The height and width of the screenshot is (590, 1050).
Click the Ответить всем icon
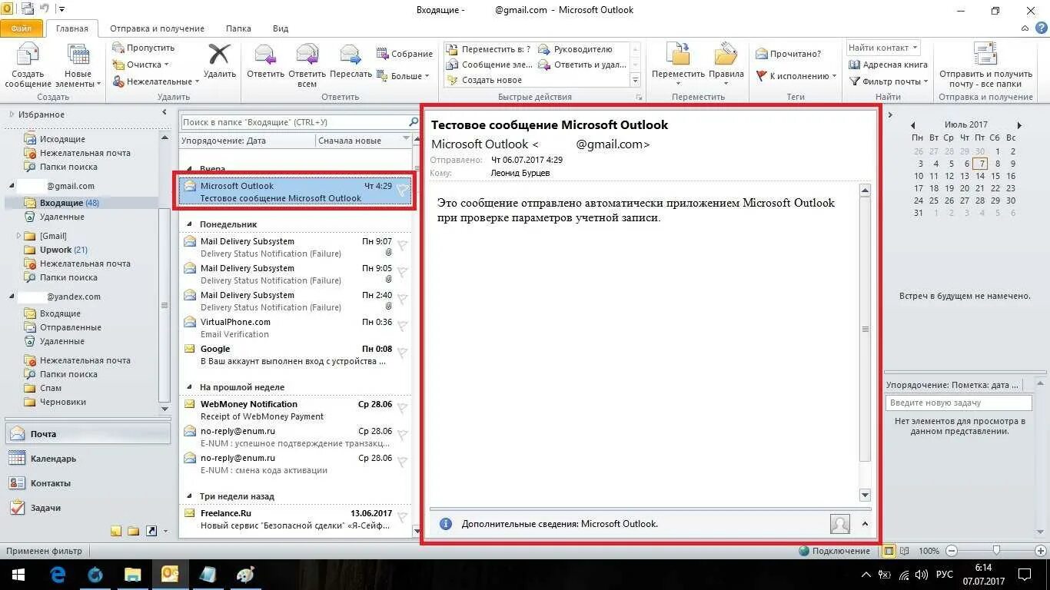(x=307, y=55)
